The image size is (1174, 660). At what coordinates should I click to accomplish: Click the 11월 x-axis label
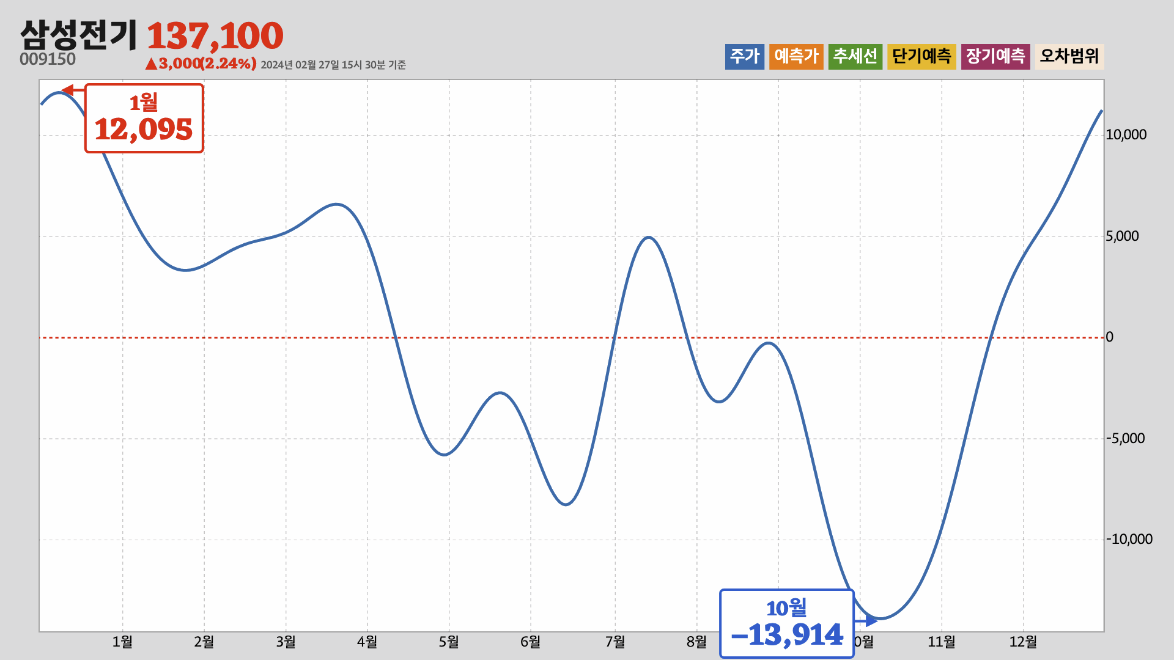(942, 642)
